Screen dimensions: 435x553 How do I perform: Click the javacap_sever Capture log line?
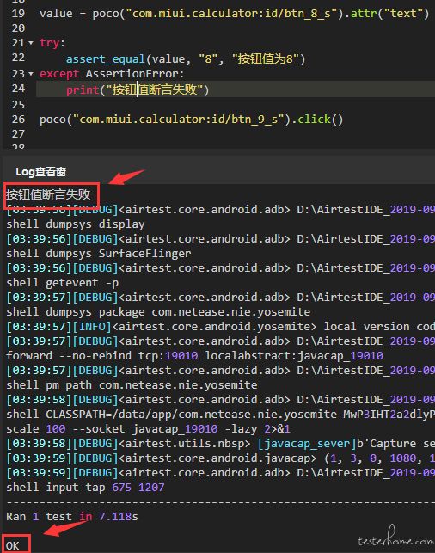220,444
